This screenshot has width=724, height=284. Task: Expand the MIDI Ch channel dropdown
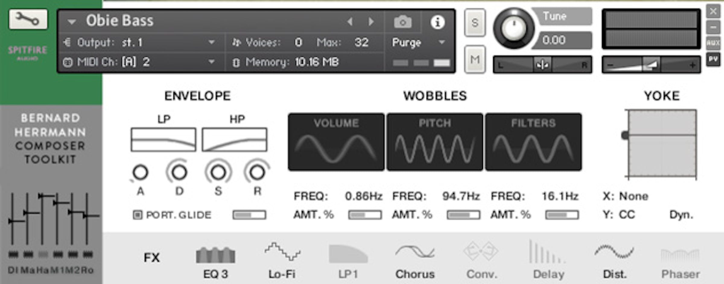point(212,62)
